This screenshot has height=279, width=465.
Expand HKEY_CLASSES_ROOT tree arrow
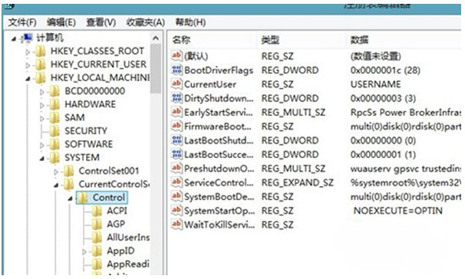[x=28, y=52]
